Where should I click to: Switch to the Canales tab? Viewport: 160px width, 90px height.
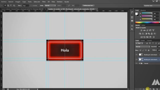click(142, 40)
